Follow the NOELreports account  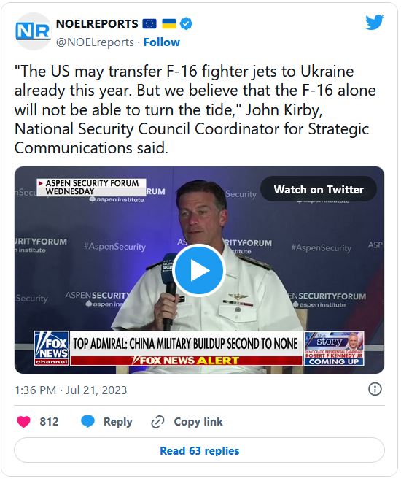(x=162, y=42)
